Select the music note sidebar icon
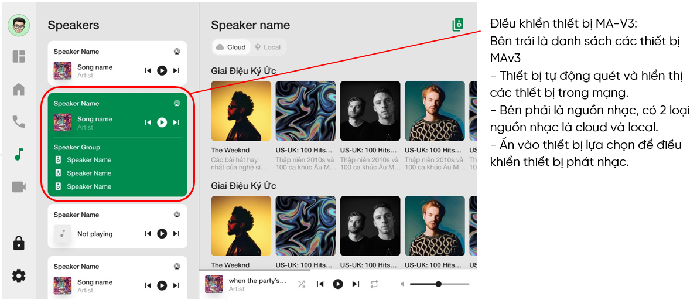Image resolution: width=697 pixels, height=303 pixels. point(18,154)
